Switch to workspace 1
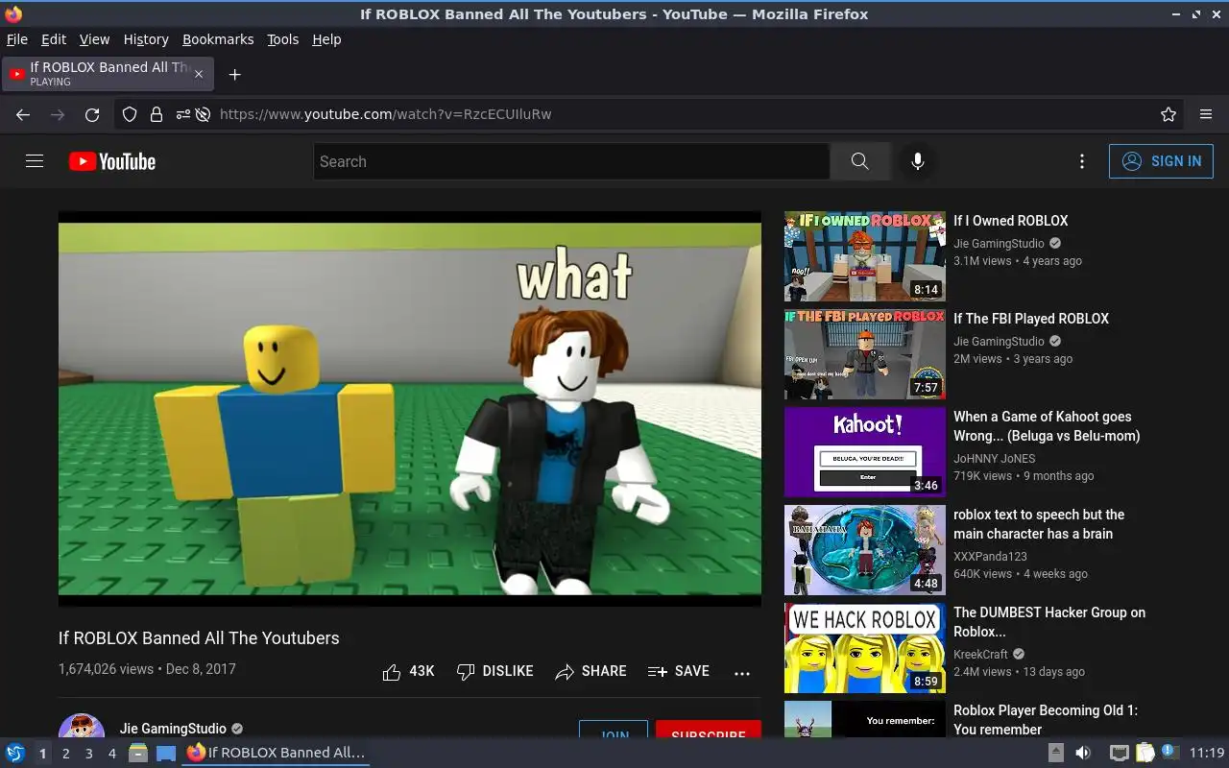This screenshot has height=768, width=1229. (42, 754)
